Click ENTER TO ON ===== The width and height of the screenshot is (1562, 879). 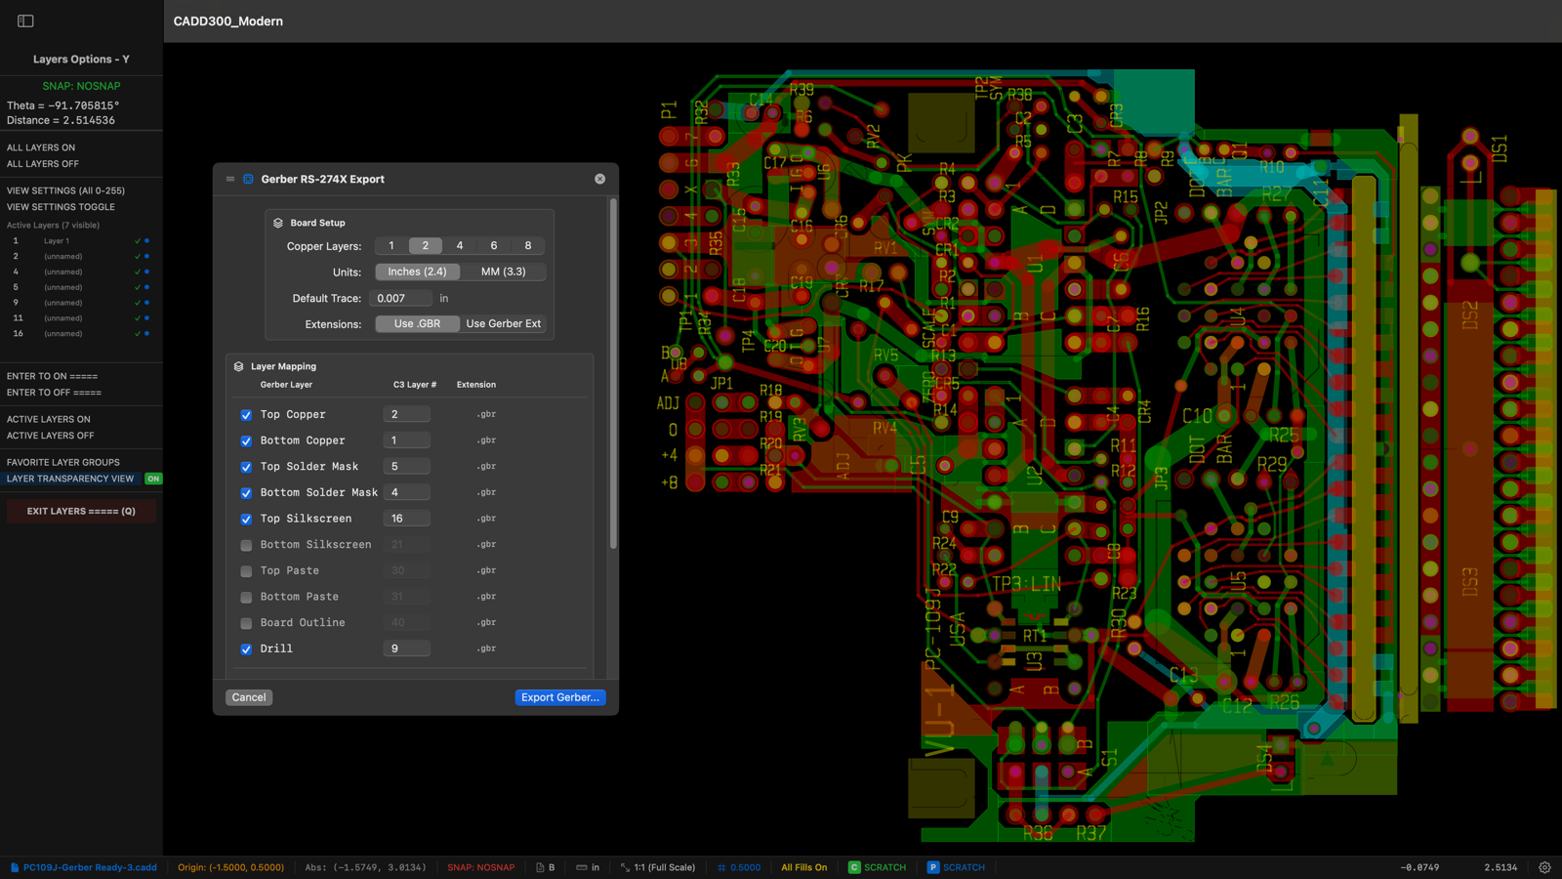click(52, 376)
